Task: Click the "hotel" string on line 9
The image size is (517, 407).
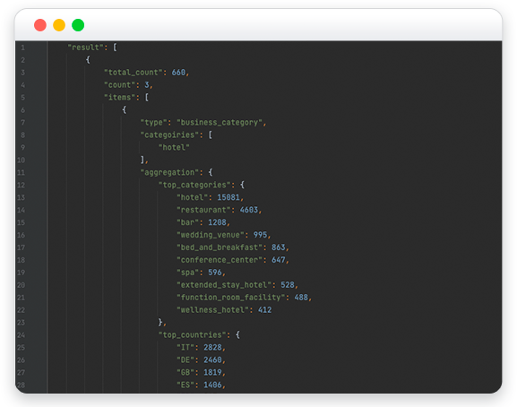Action: (174, 148)
